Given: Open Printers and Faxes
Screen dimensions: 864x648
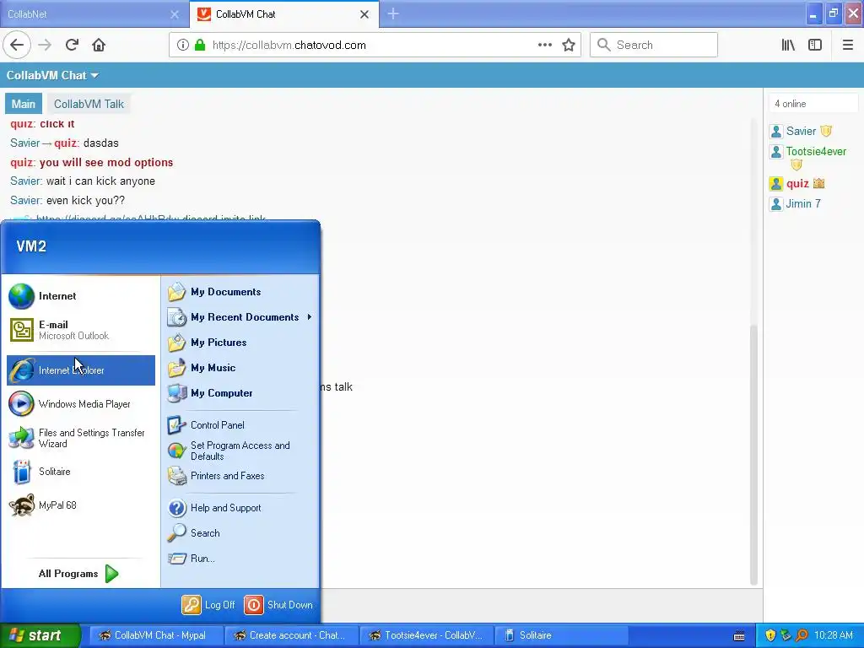Looking at the screenshot, I should [x=240, y=476].
